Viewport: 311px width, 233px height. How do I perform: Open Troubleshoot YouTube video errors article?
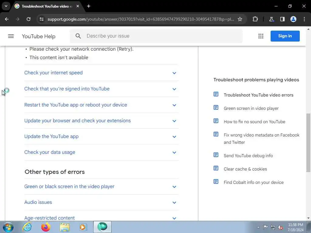tap(258, 95)
